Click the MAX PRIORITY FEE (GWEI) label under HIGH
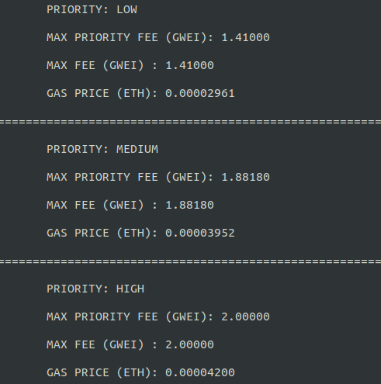Image resolution: width=381 pixels, height=384 pixels. [x=130, y=317]
